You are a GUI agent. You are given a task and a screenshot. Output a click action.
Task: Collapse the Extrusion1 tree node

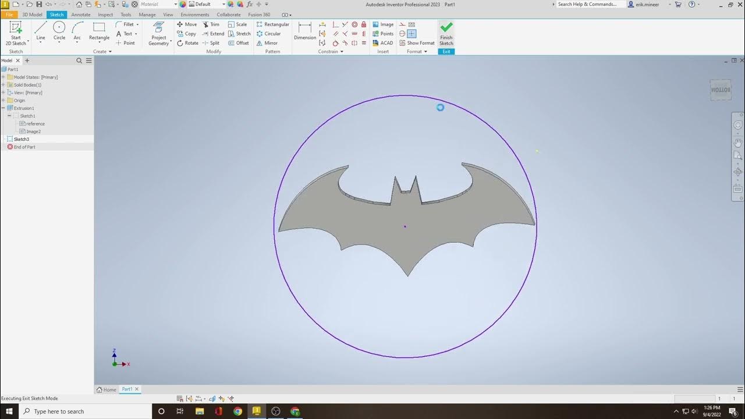[3, 108]
